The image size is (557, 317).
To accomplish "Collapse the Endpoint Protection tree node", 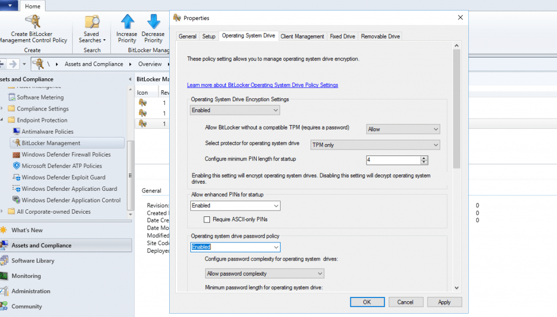I will [2, 120].
